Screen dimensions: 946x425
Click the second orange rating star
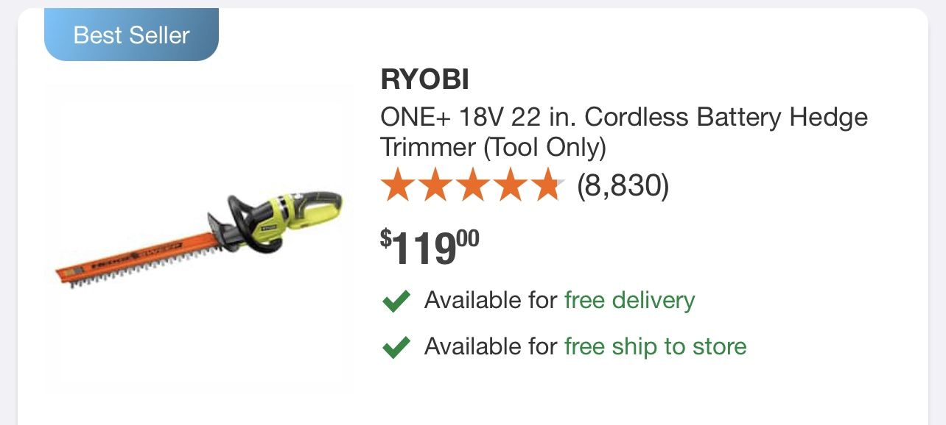pos(436,185)
